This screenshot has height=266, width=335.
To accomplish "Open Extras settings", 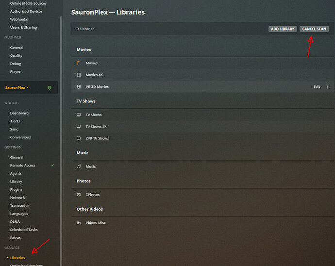I will (x=15, y=237).
